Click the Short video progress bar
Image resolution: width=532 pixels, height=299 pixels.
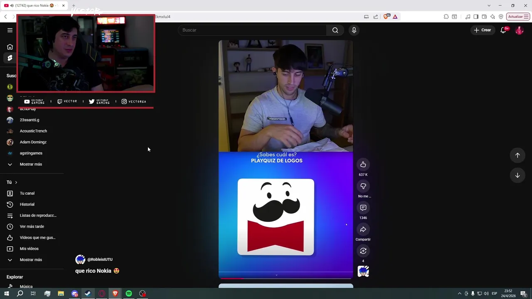tap(286, 278)
